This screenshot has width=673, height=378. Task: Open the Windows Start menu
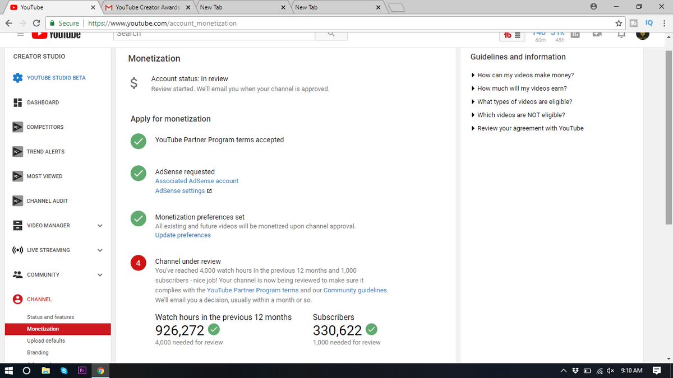click(x=9, y=371)
